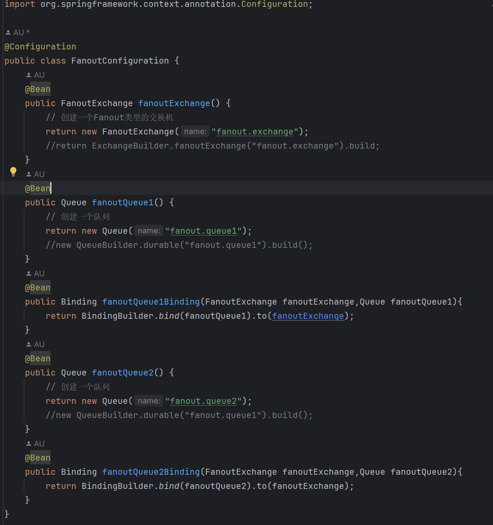Screen dimensions: 493x525
Task: Click the "fanout.queue1" string literal
Action: (x=203, y=231)
